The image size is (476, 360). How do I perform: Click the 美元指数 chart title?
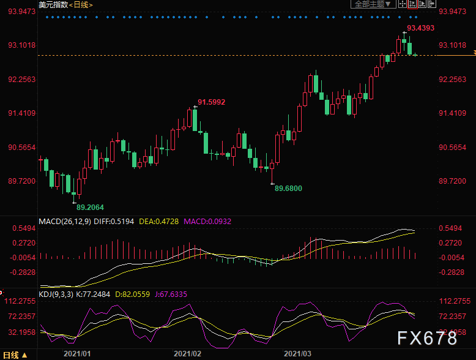point(53,5)
